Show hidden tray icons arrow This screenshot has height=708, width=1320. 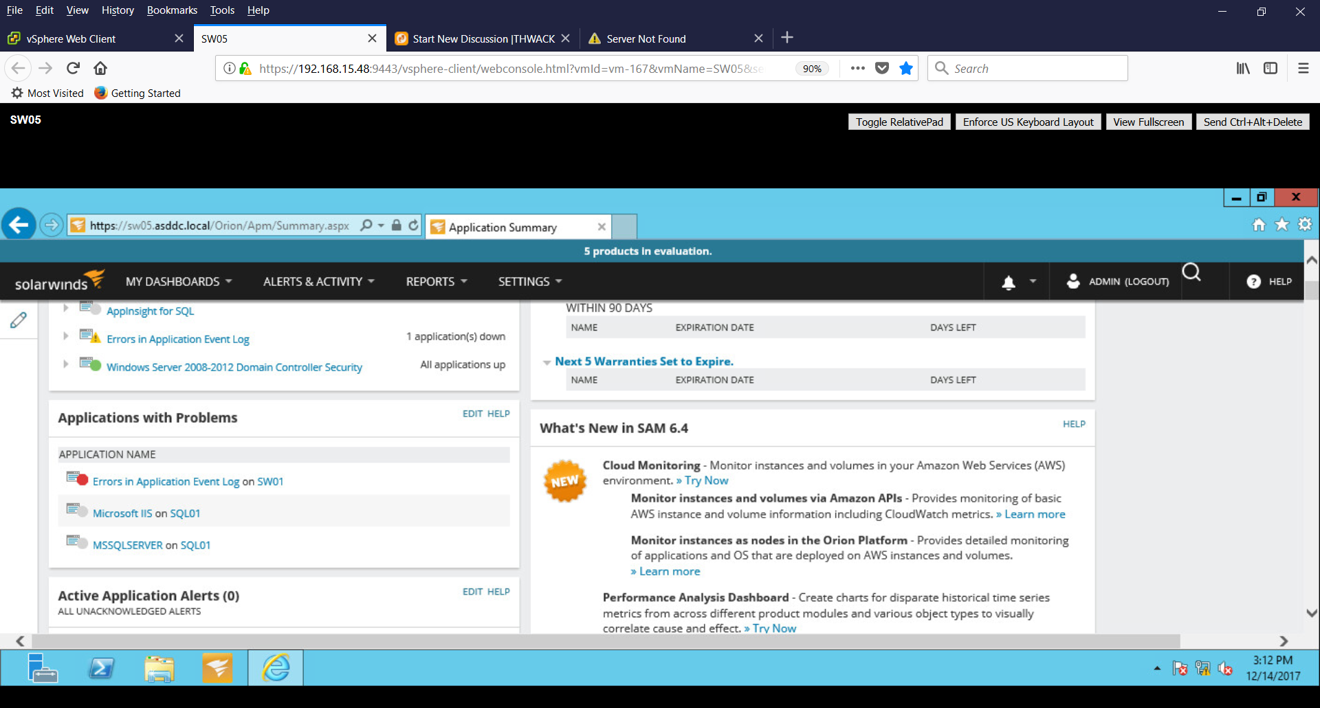(1157, 668)
